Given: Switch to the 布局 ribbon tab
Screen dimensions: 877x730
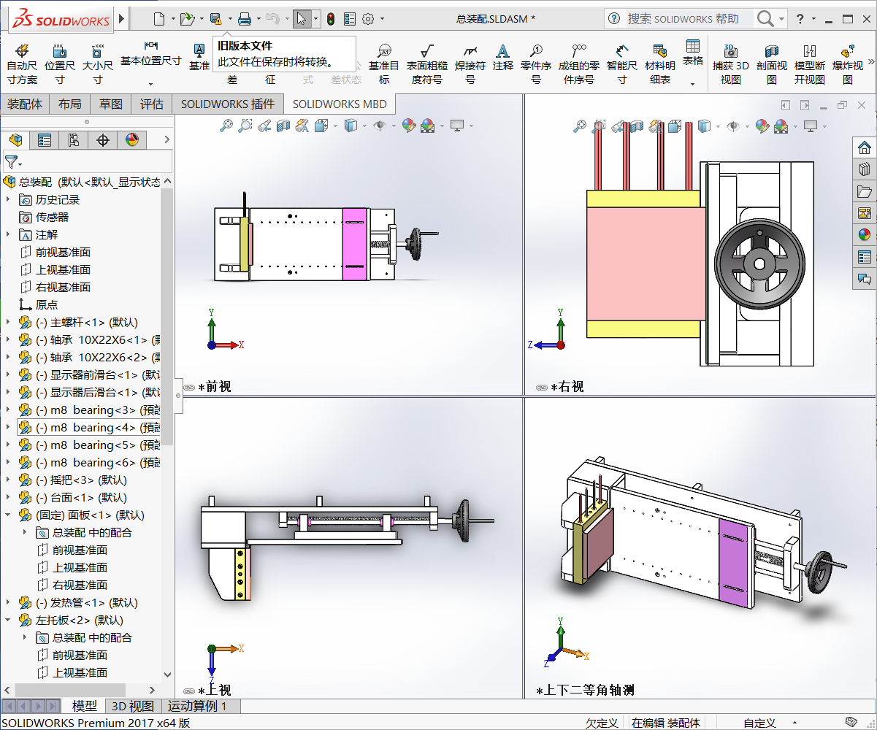Looking at the screenshot, I should pyautogui.click(x=70, y=104).
